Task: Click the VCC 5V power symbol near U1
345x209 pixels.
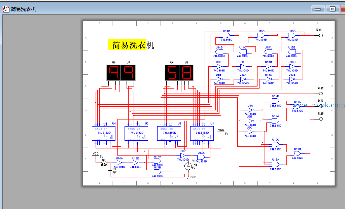Action: click(x=221, y=131)
